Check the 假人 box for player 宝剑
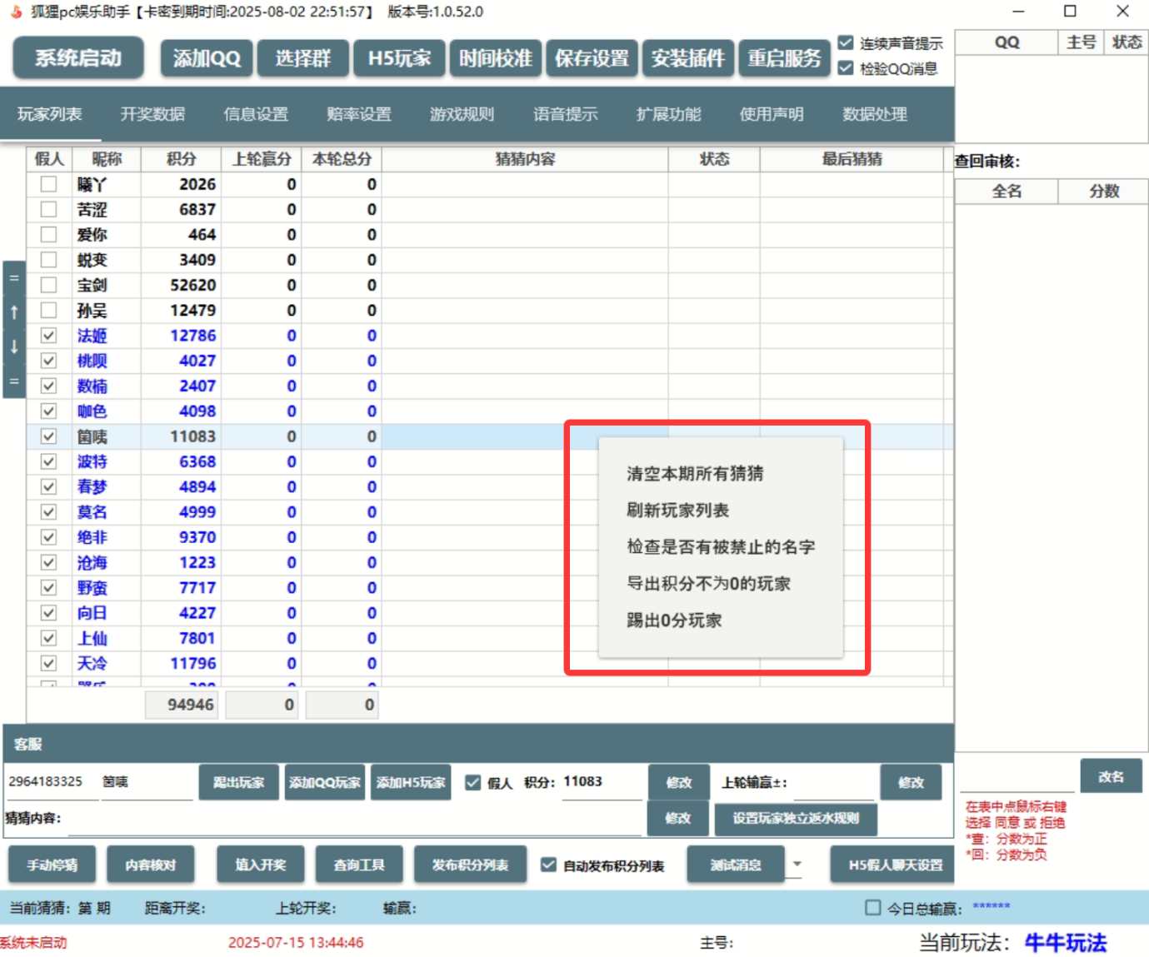 (x=49, y=285)
